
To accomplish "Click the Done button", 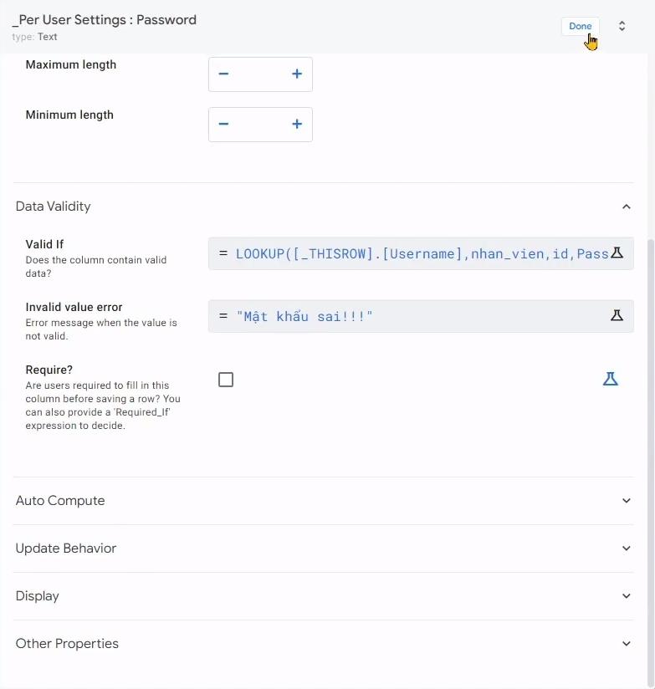I will [x=580, y=26].
